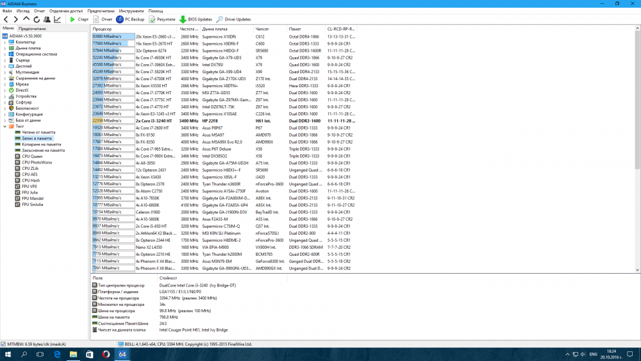Select the CPU Queen benchmark icon
The height and width of the screenshot is (361, 641).
(17, 156)
